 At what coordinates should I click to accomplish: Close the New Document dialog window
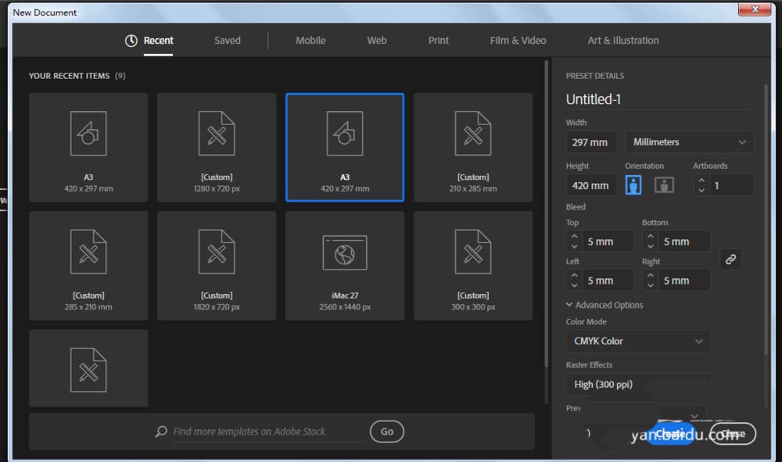755,9
